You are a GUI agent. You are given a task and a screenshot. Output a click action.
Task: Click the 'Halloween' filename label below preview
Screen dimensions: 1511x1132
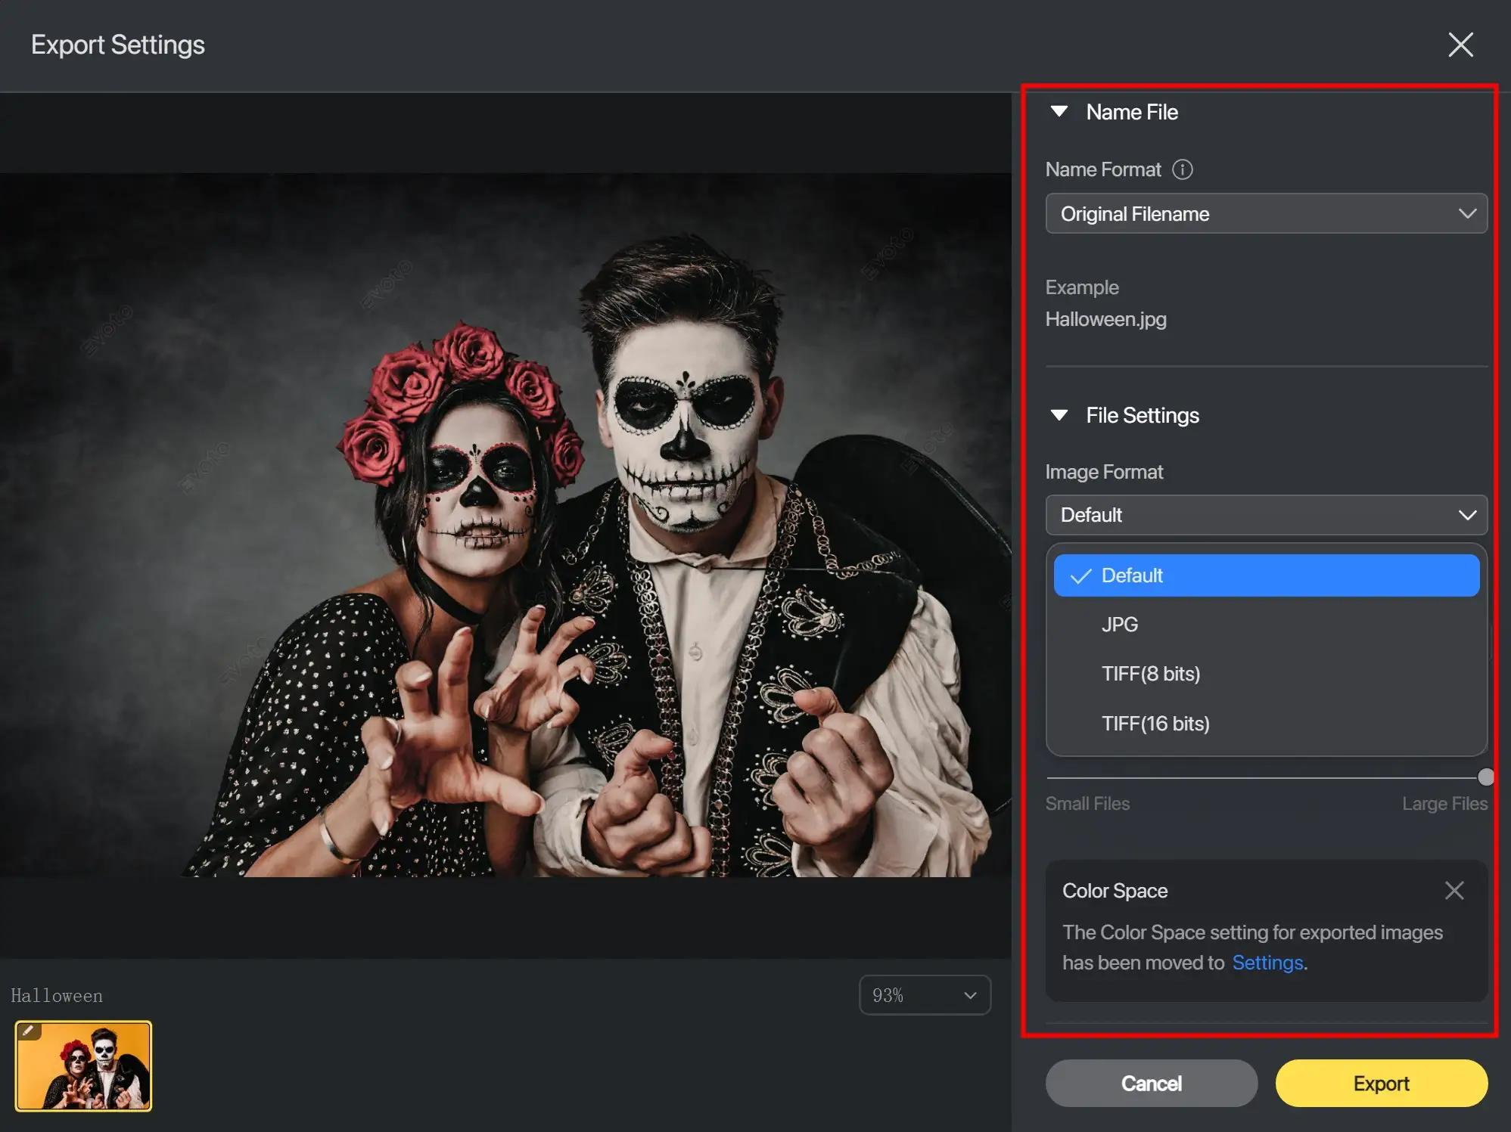point(57,996)
